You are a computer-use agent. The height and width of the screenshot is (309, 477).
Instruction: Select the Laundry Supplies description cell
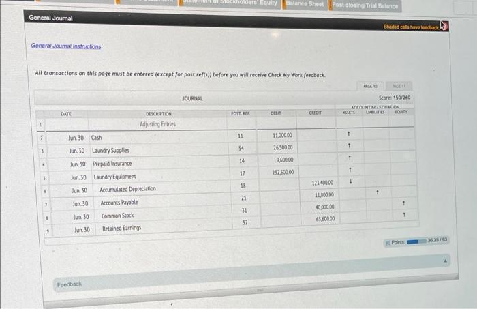(160, 150)
